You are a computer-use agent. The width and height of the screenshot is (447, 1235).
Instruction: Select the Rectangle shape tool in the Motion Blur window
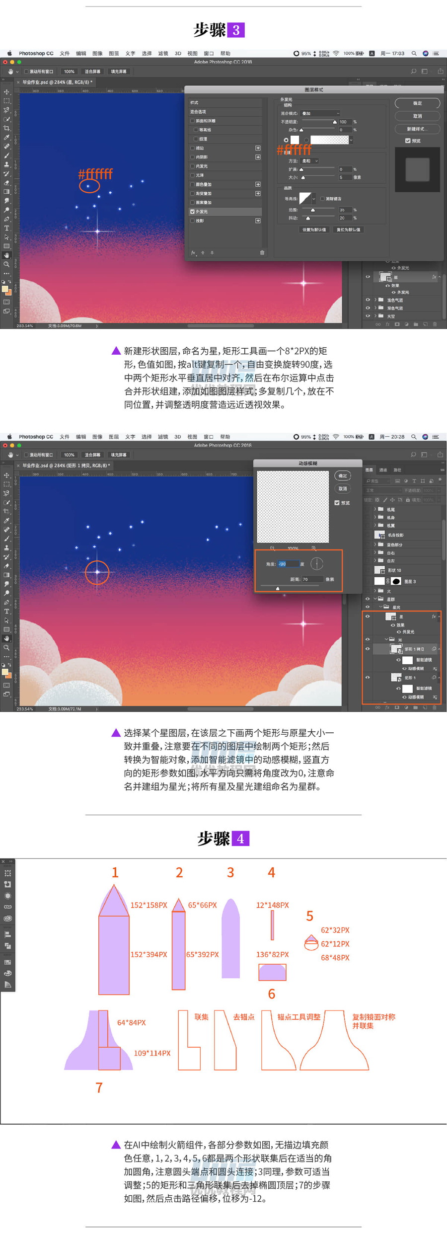6,629
